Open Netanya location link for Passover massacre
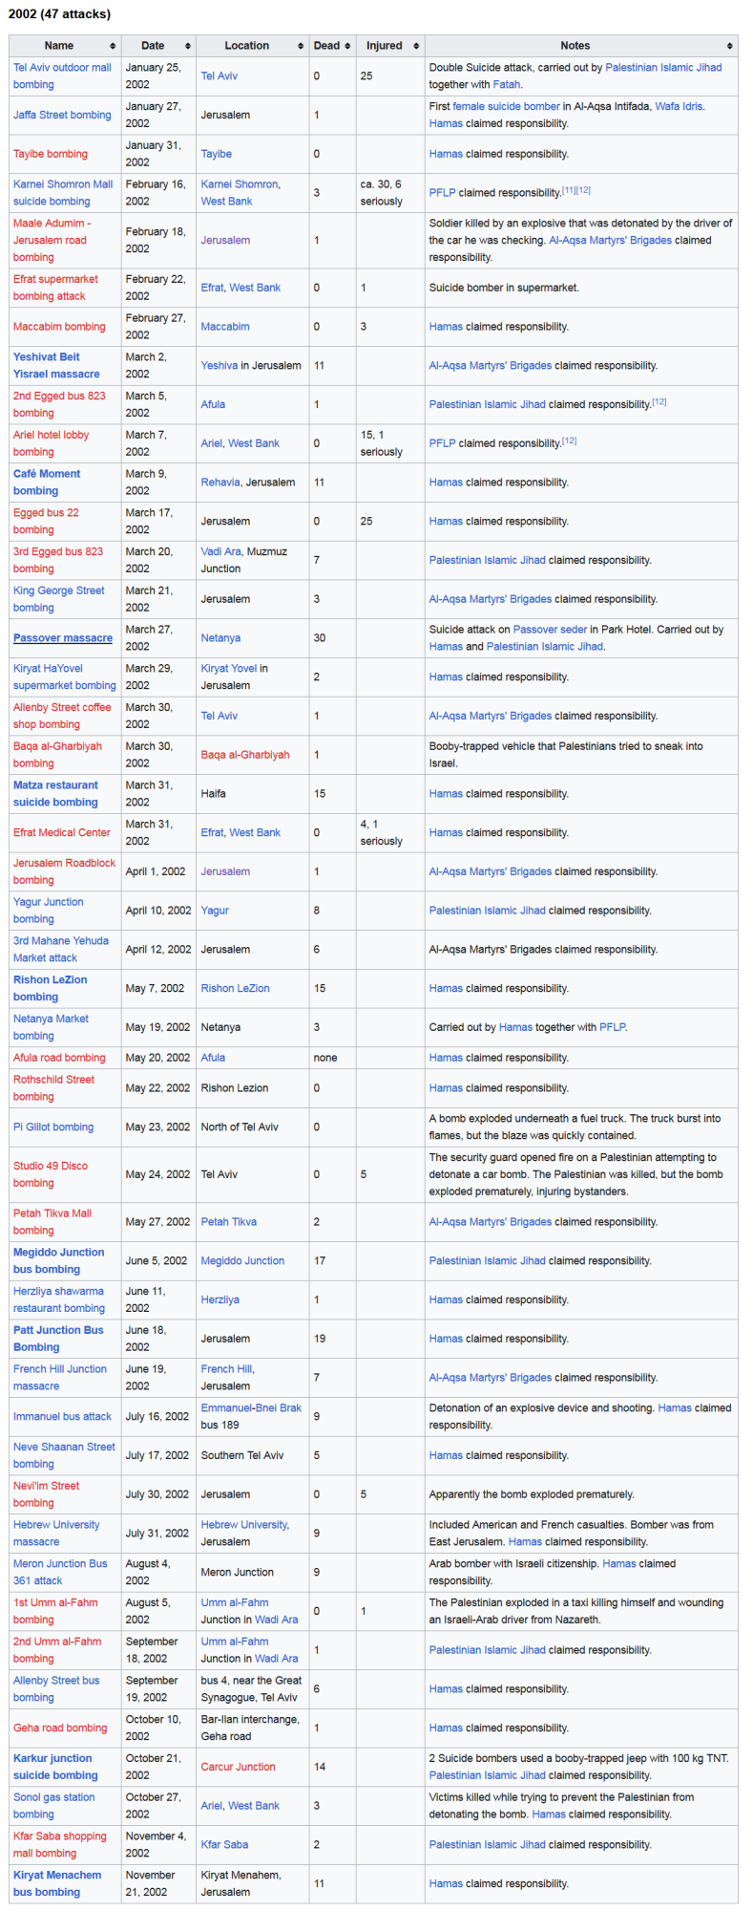The height and width of the screenshot is (1911, 753). click(x=220, y=638)
